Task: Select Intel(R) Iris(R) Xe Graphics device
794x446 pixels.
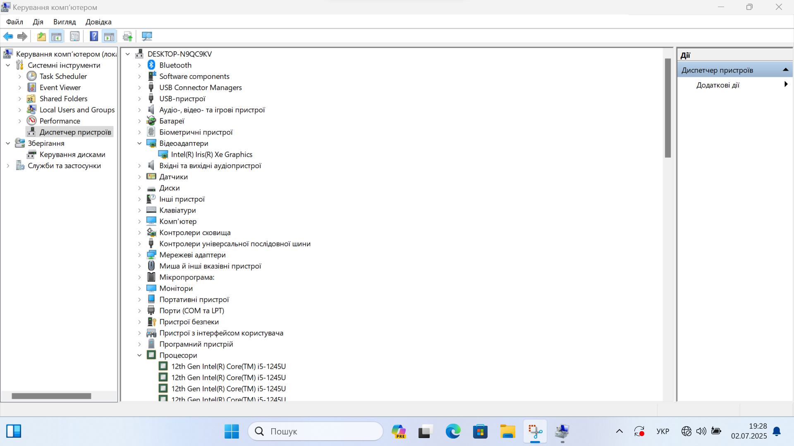Action: [x=211, y=154]
